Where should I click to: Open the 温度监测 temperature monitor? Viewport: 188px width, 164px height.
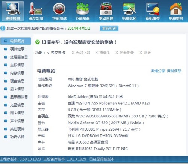36,11
